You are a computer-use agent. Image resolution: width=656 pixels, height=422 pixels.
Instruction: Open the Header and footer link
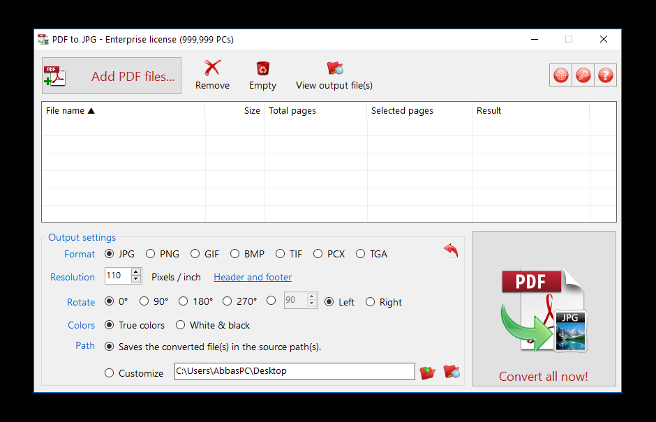pyautogui.click(x=253, y=278)
